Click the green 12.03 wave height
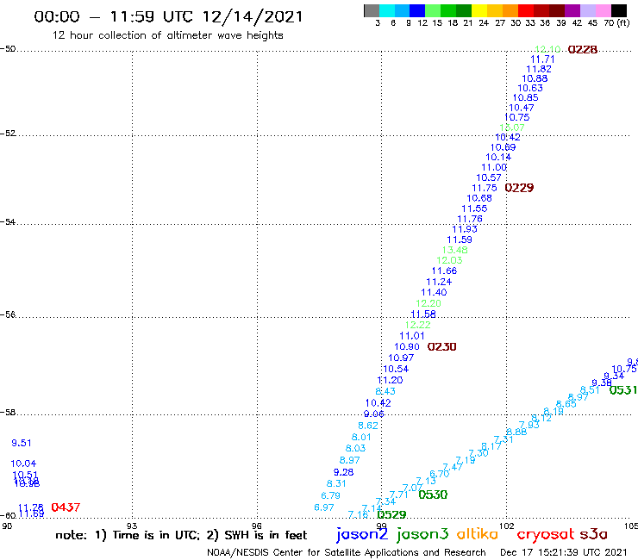The image size is (638, 560). point(449,260)
